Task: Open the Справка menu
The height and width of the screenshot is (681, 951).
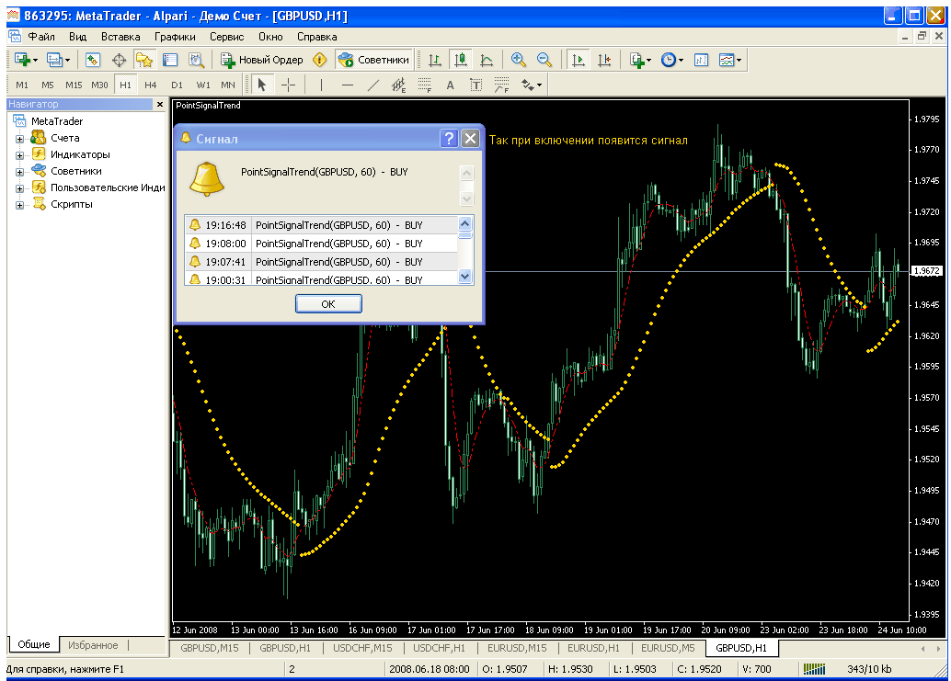Action: point(316,37)
